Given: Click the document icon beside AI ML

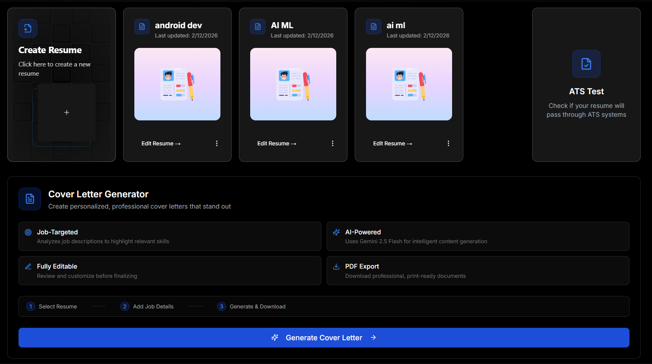Looking at the screenshot, I should [x=258, y=27].
